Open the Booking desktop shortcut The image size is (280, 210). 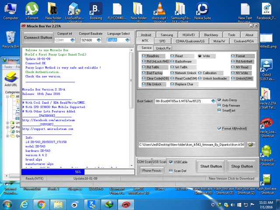coord(95,10)
